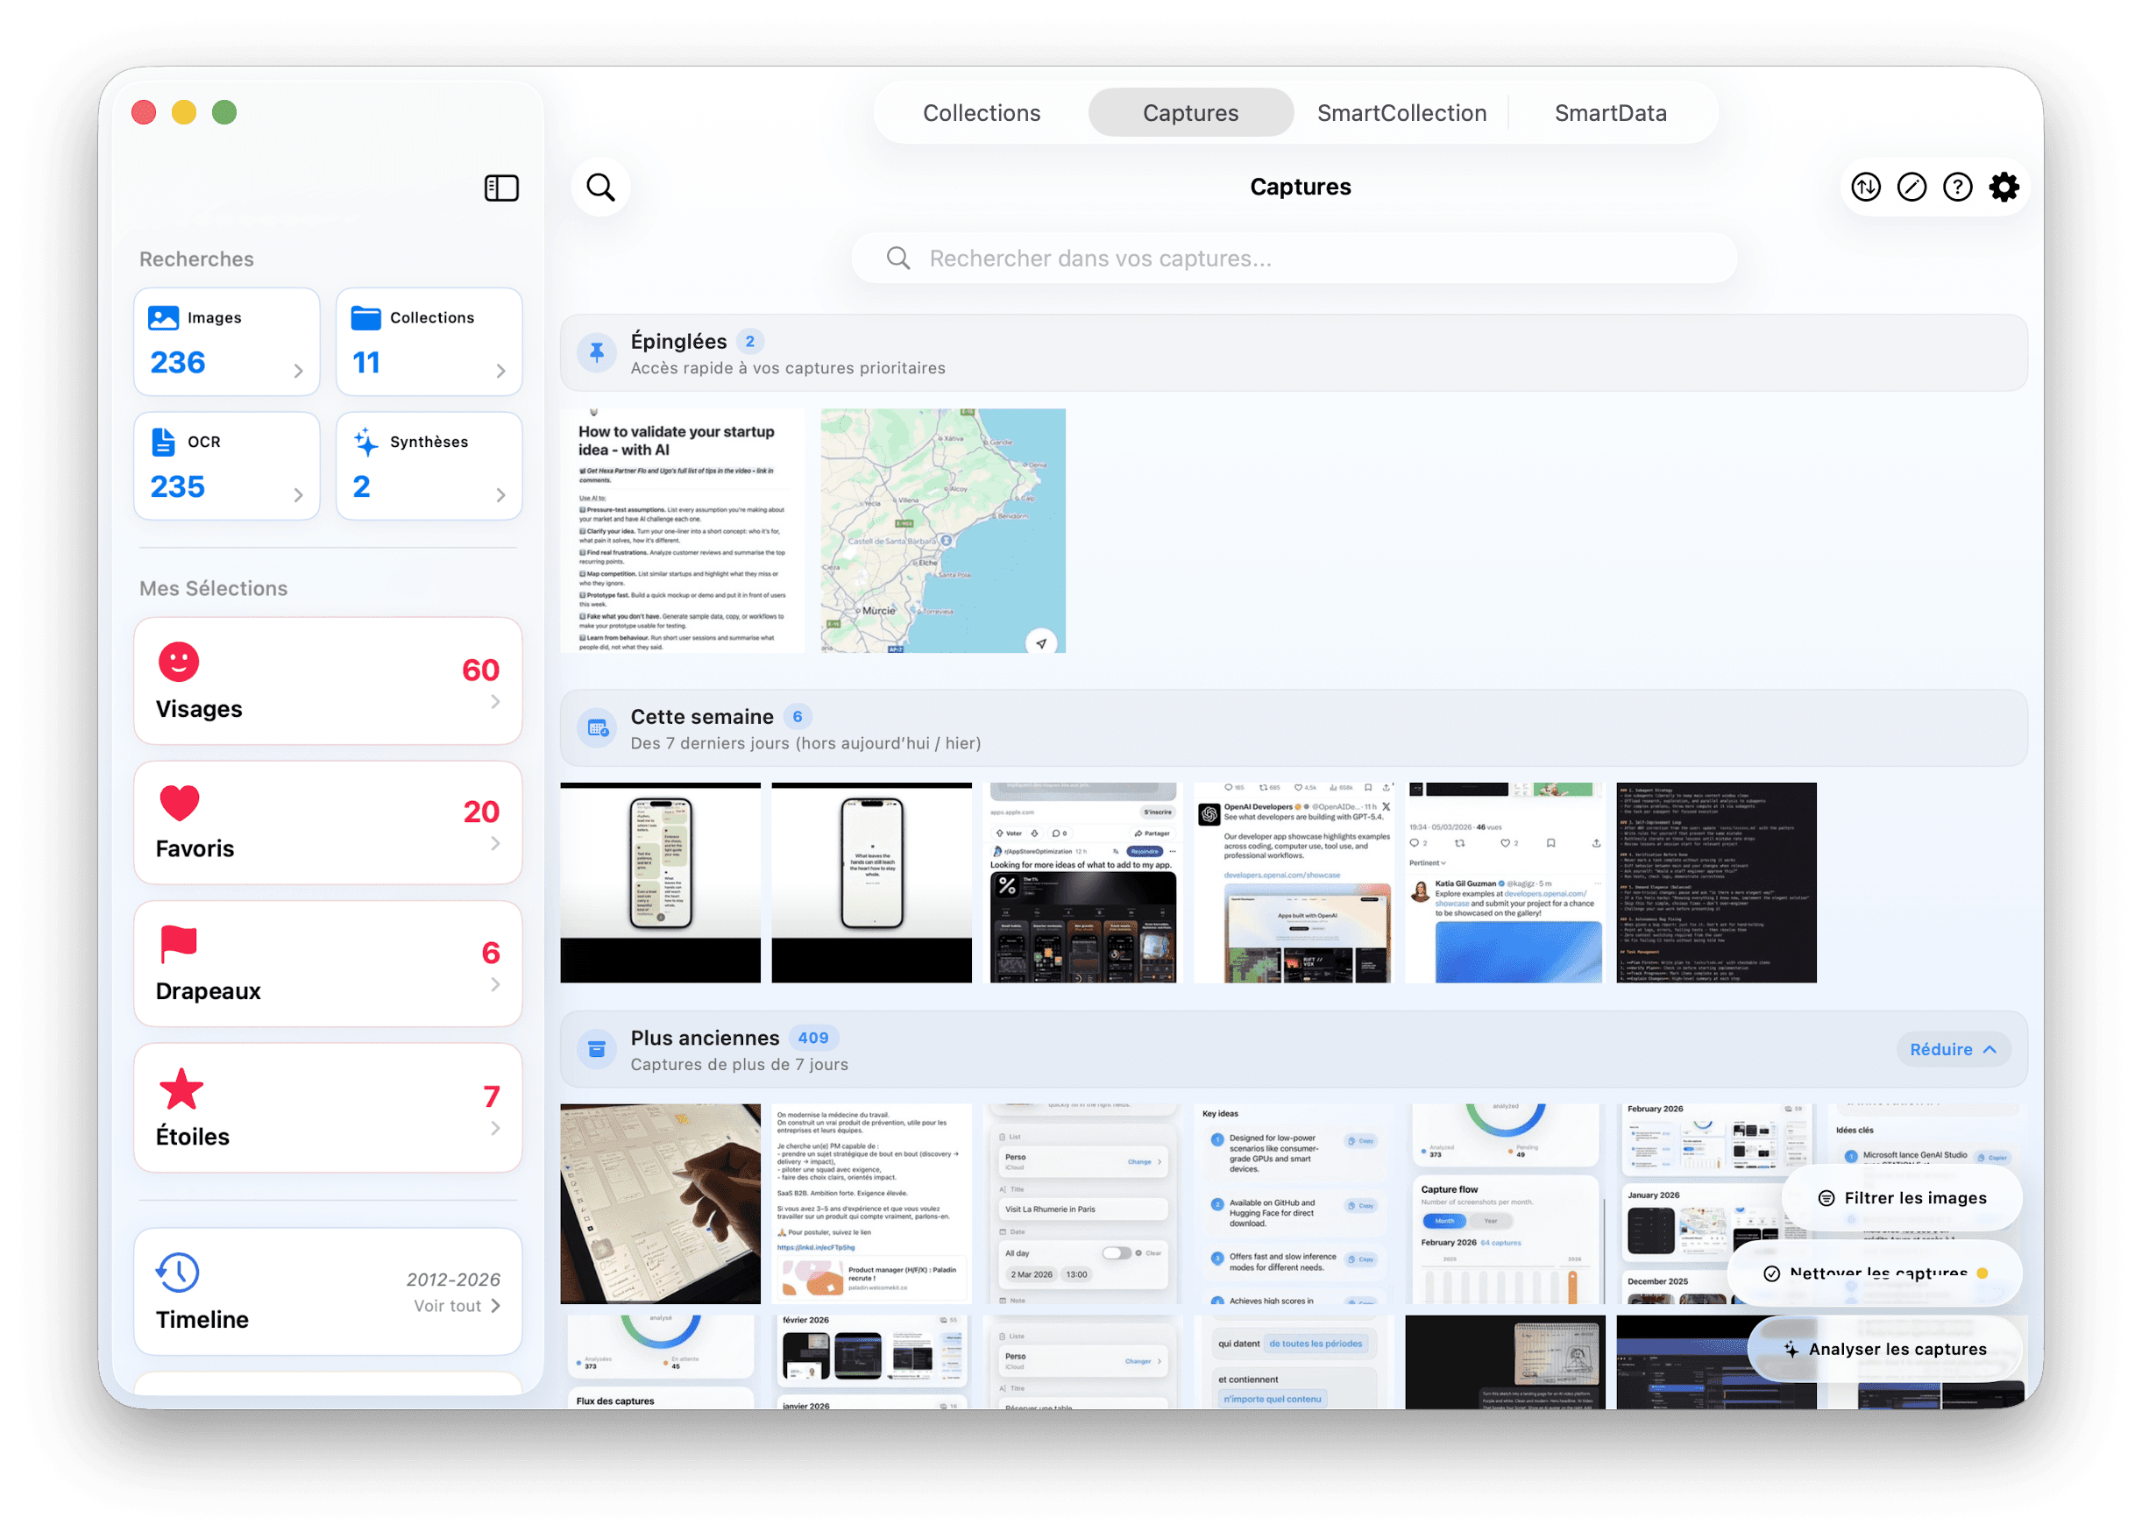
Task: Switch to the SmartData tab
Action: [1610, 113]
